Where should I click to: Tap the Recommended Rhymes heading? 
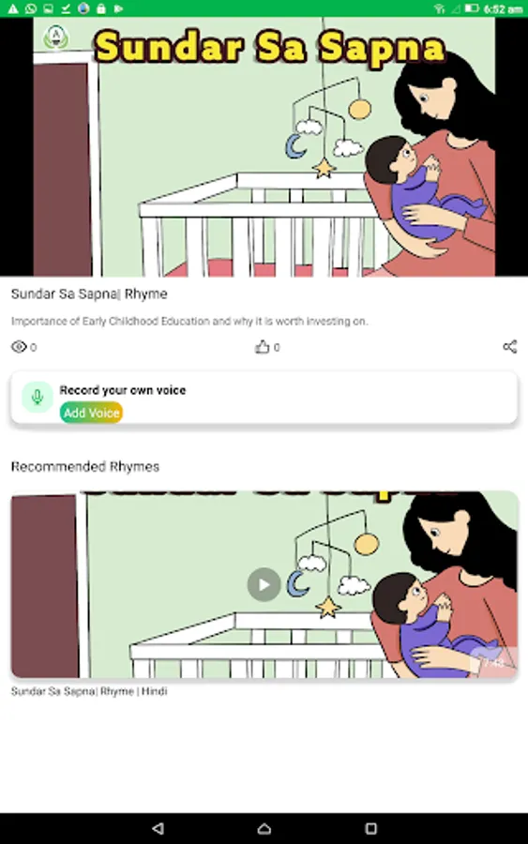tap(85, 466)
